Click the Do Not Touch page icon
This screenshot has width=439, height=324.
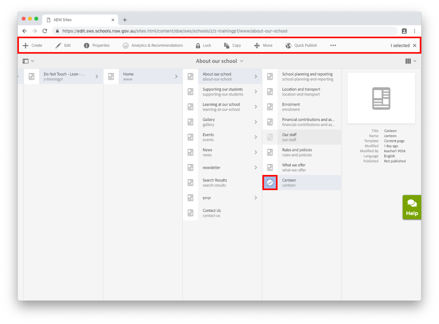click(32, 77)
